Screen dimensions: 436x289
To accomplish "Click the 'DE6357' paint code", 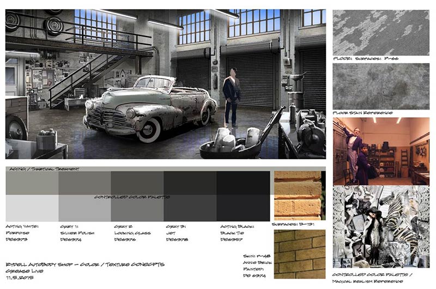I will (x=231, y=239).
